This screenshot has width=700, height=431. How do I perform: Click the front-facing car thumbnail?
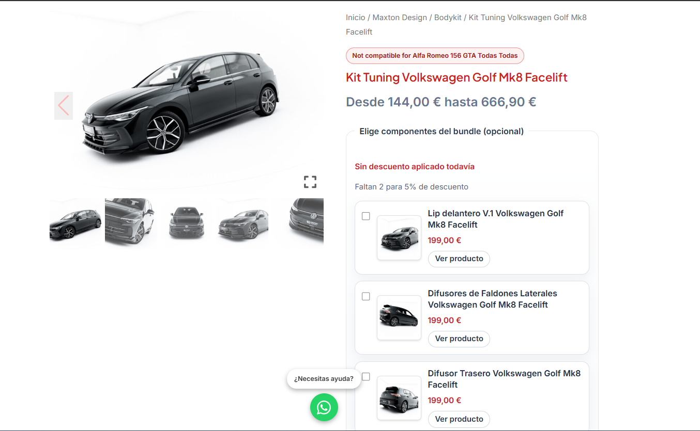[187, 223]
